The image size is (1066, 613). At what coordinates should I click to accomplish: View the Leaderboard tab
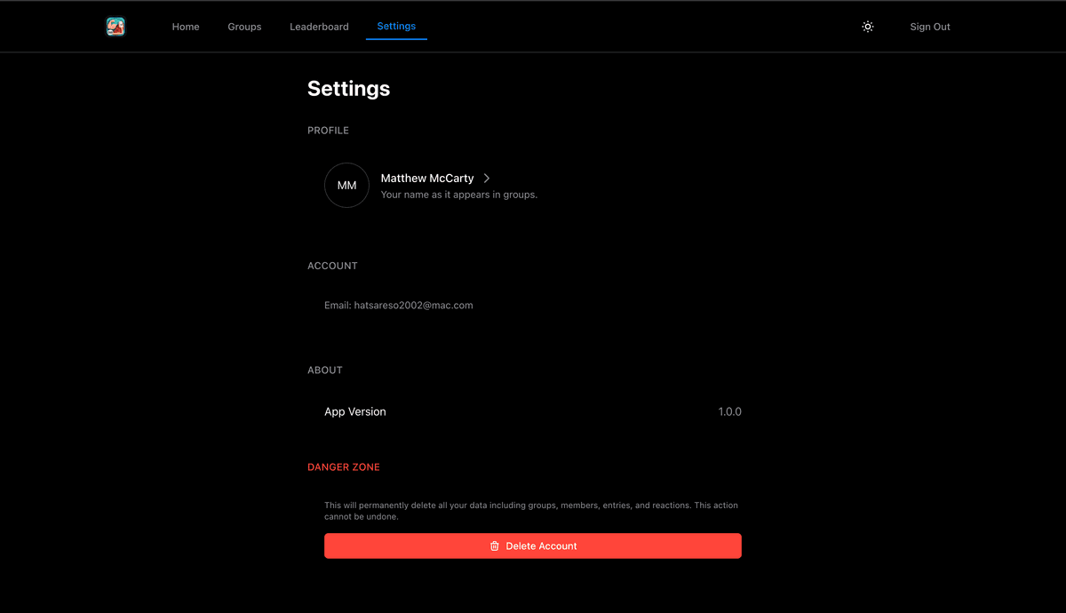coord(319,27)
